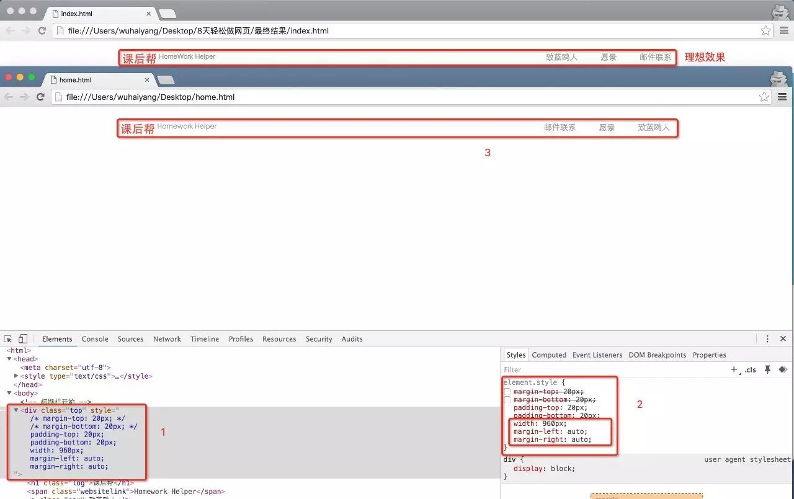The height and width of the screenshot is (499, 794).
Task: Click incognito avatar icon in index.html window
Action: pyautogui.click(x=780, y=12)
